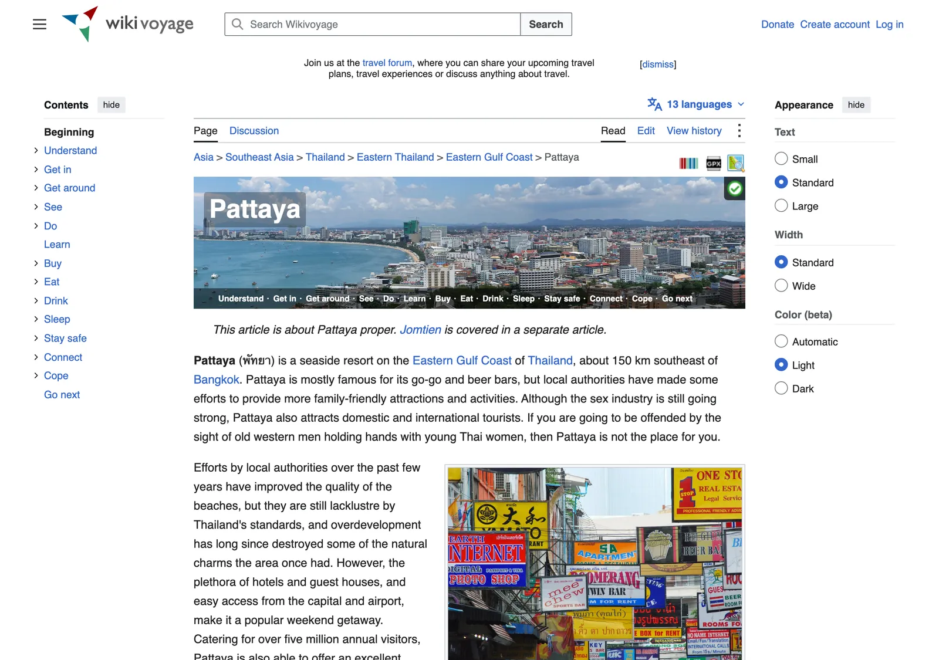Focus the Search Wikivoyage input field
The image size is (939, 660).
pos(373,24)
